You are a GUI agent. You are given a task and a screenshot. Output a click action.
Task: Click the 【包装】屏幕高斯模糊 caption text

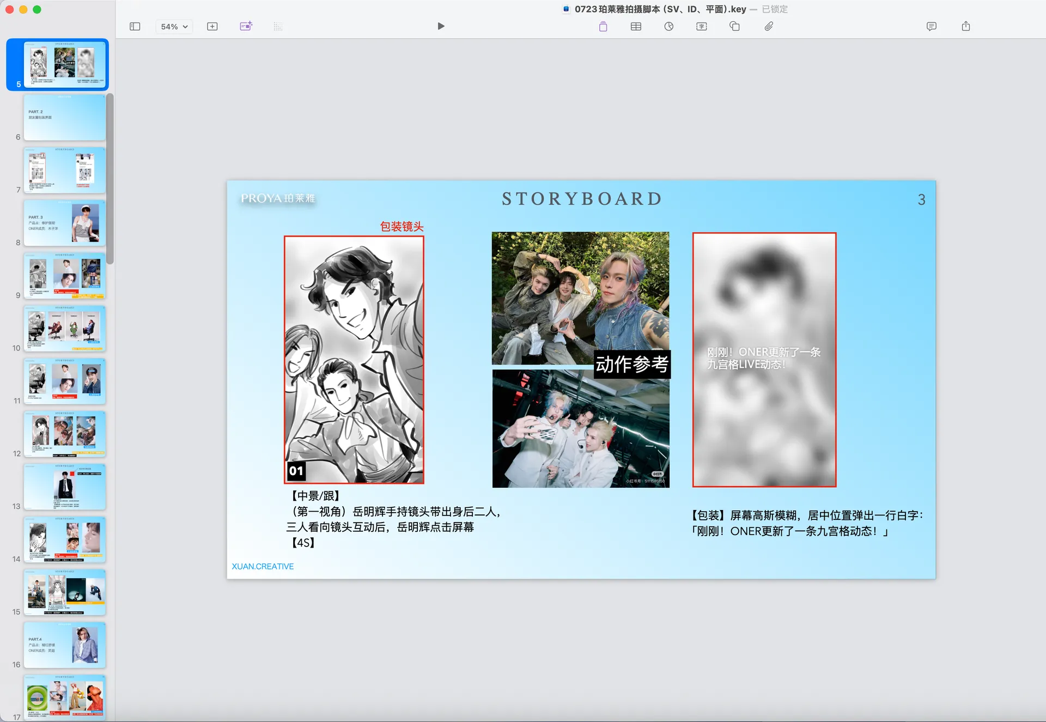coord(807,523)
